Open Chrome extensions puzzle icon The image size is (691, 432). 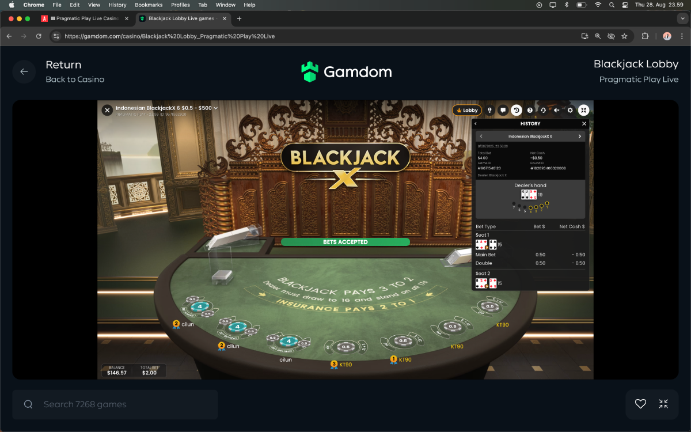click(645, 36)
